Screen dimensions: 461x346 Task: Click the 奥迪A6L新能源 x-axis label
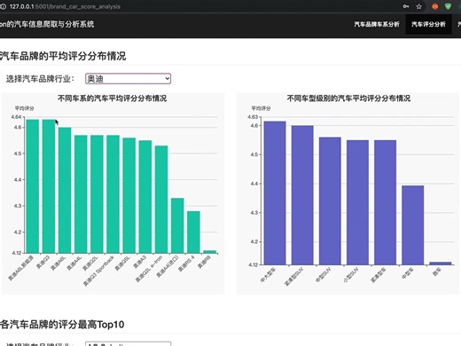21,268
